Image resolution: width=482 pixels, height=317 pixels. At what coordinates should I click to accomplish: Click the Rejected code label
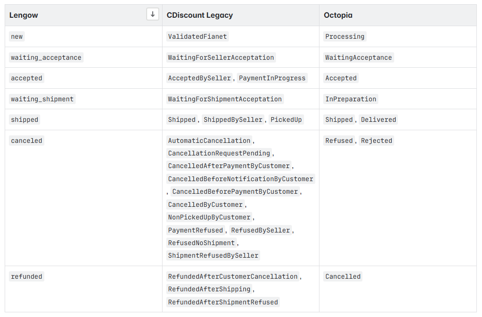click(x=376, y=141)
